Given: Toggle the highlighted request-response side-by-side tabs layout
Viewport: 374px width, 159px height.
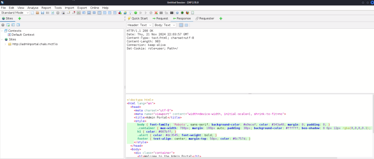Looking at the screenshot, I should point(99,13).
